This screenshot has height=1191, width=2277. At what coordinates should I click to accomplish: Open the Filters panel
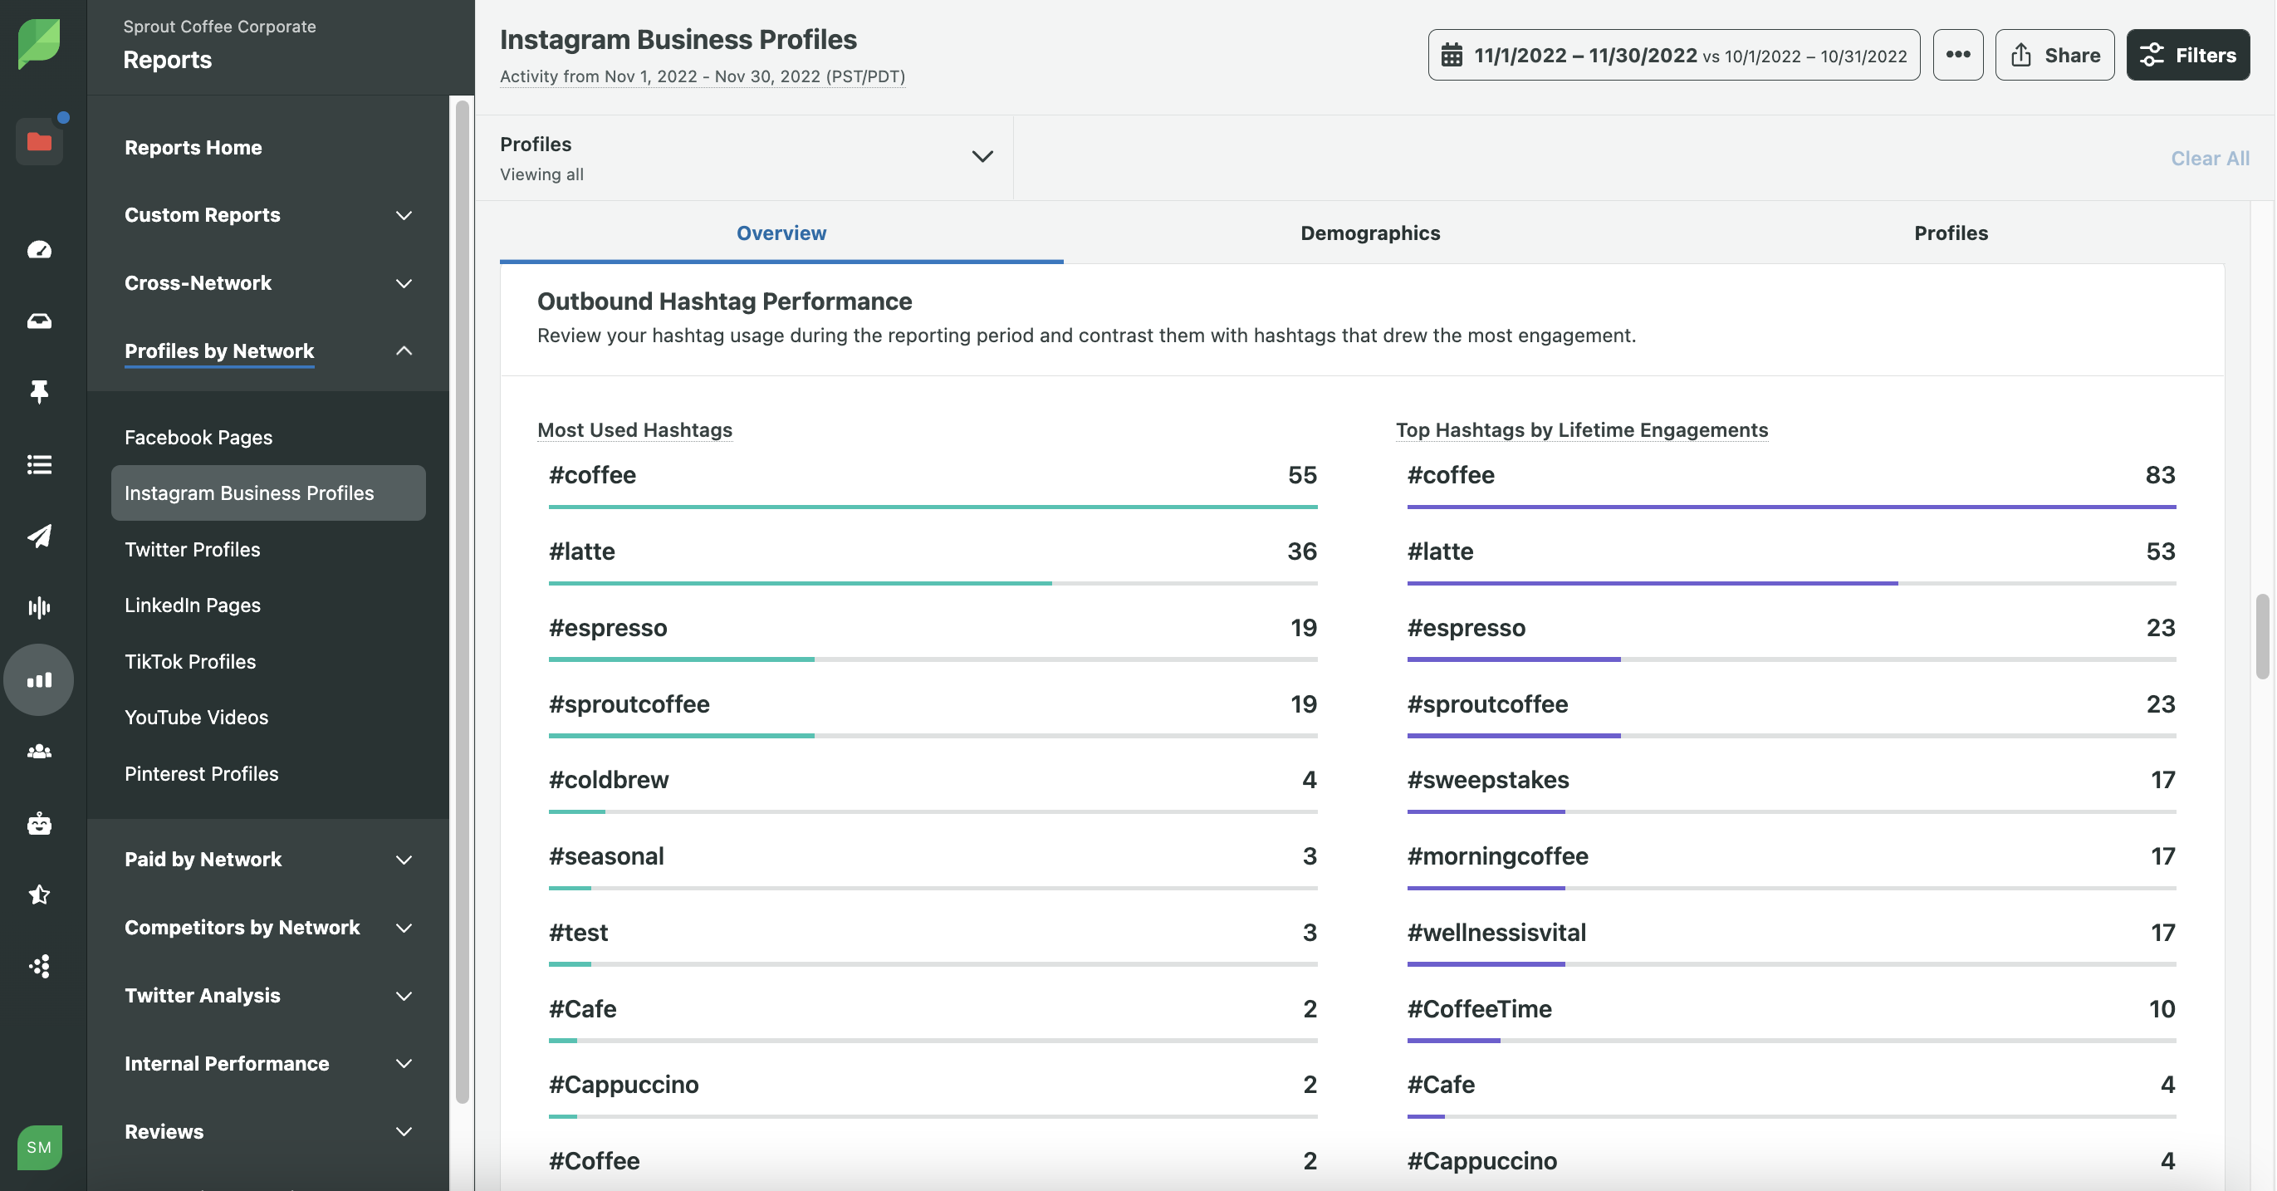coord(2187,55)
